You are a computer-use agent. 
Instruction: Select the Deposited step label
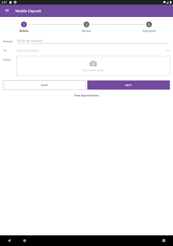click(149, 31)
